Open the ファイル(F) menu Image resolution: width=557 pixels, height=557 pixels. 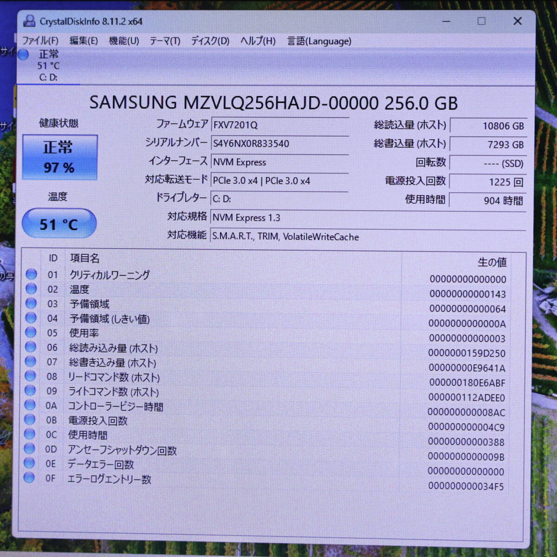(40, 41)
